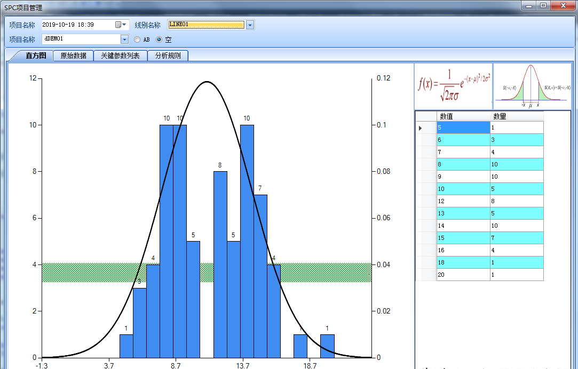578x369 pixels.
Task: Click the normal distribution formula image
Action: 454,85
